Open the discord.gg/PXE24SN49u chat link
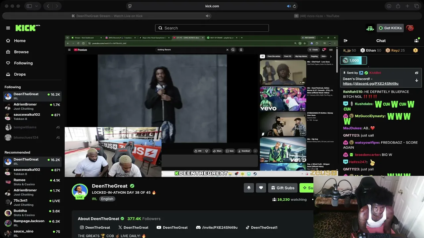The image size is (424, 238). [371, 84]
